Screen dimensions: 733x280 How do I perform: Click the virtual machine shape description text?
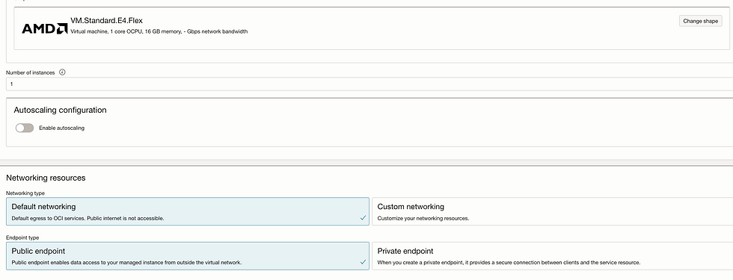pos(159,31)
